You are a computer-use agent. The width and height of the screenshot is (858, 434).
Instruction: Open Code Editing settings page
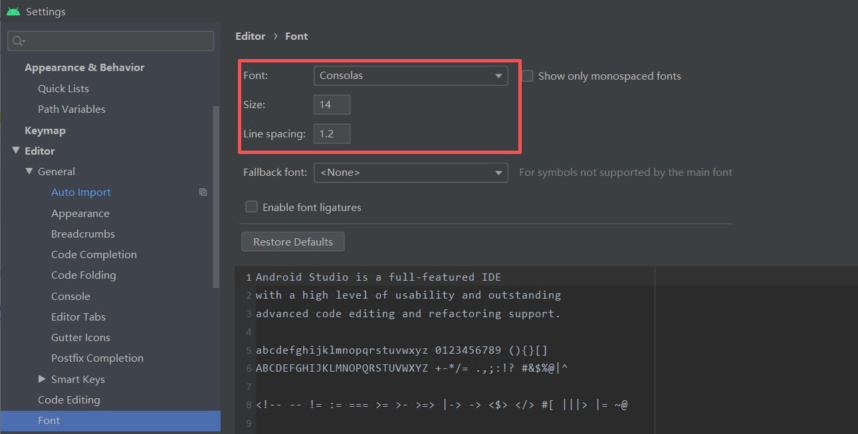[69, 399]
